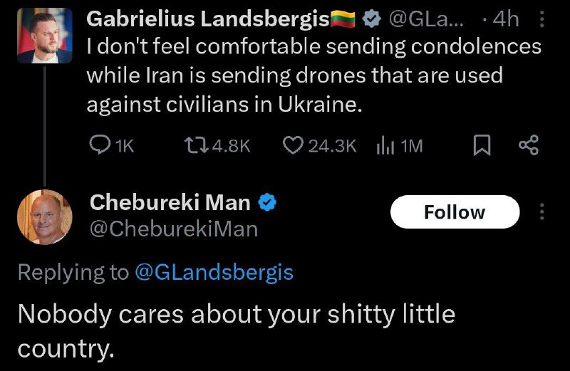Click the Chebureki Man display name
The width and height of the screenshot is (570, 371).
pos(170,203)
